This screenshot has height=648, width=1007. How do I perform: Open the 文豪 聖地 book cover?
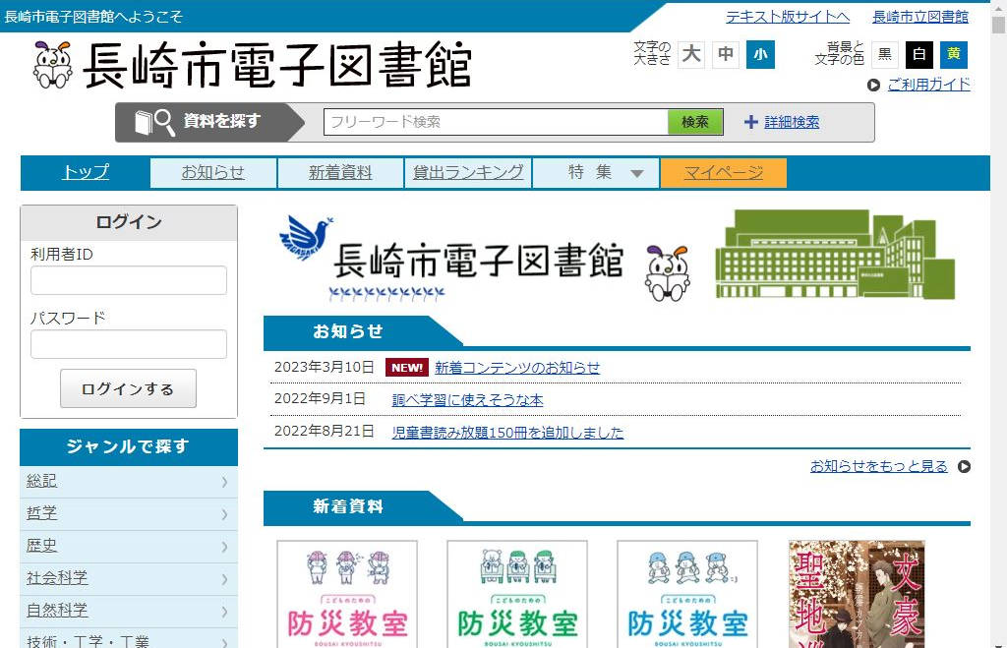[857, 594]
